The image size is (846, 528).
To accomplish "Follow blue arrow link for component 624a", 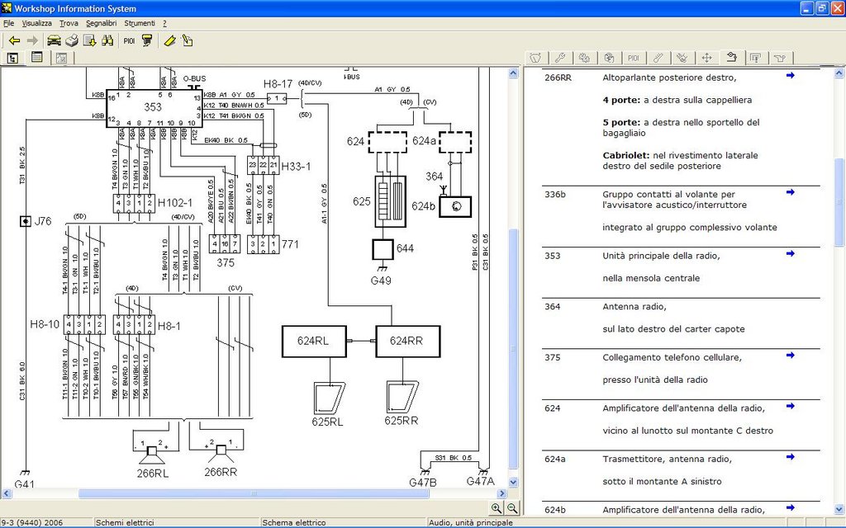I will click(790, 457).
